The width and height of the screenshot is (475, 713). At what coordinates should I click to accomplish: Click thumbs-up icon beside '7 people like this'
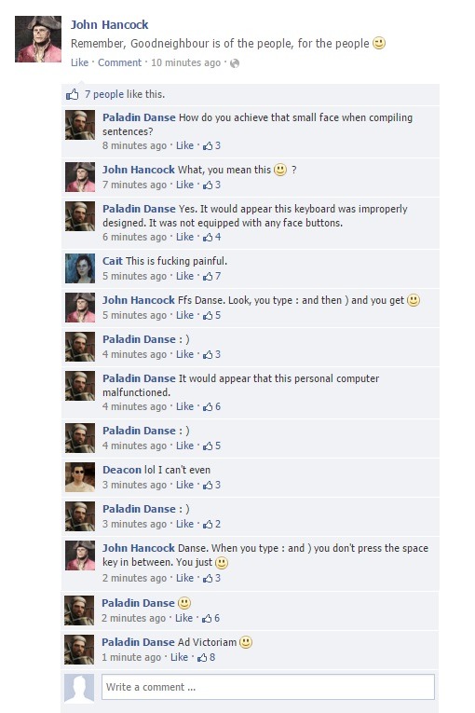pyautogui.click(x=73, y=94)
